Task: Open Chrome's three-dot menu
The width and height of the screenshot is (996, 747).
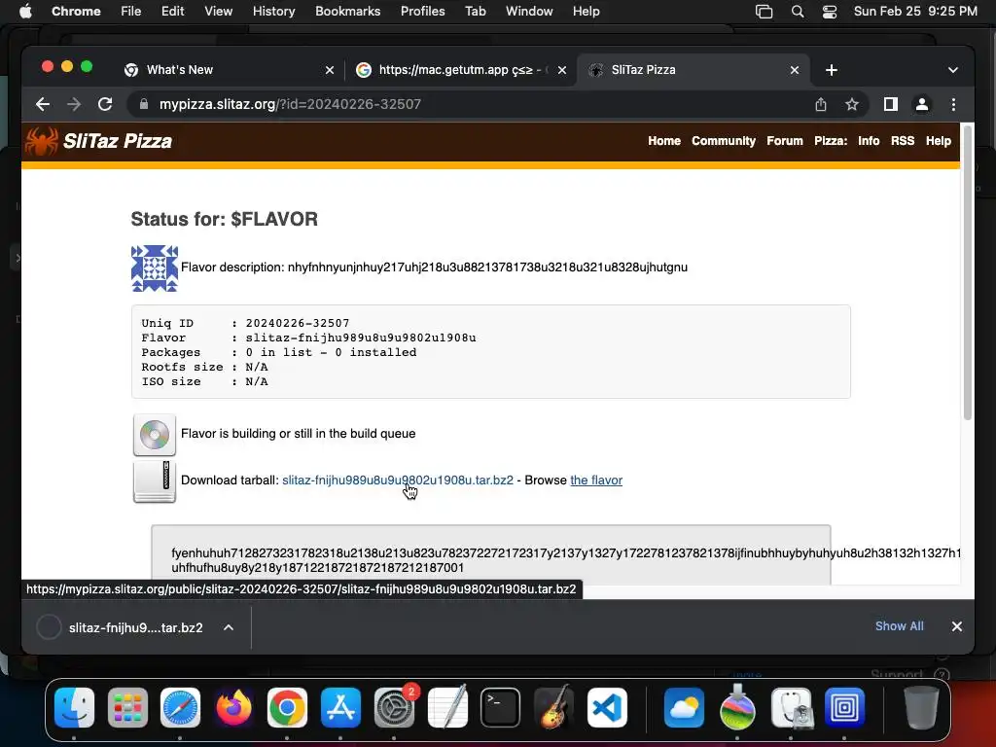Action: tap(953, 104)
